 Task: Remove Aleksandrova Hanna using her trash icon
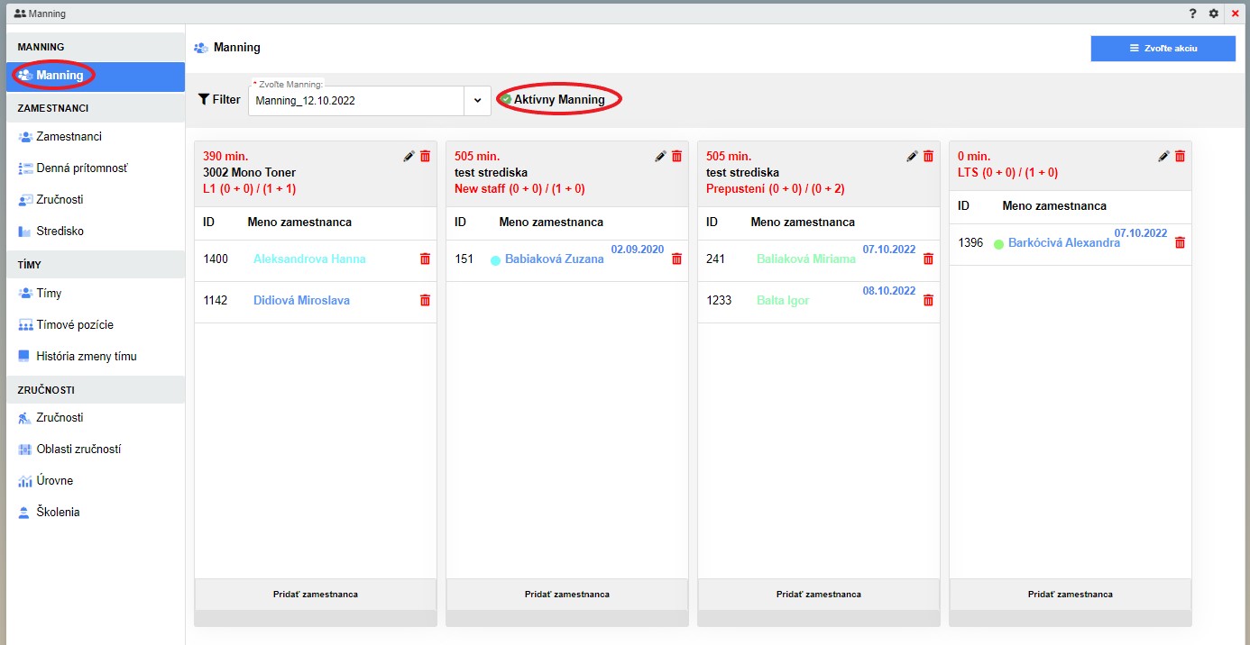pos(426,259)
